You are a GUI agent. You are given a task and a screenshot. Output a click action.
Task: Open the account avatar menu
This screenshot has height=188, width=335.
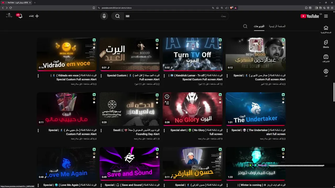pos(9,16)
